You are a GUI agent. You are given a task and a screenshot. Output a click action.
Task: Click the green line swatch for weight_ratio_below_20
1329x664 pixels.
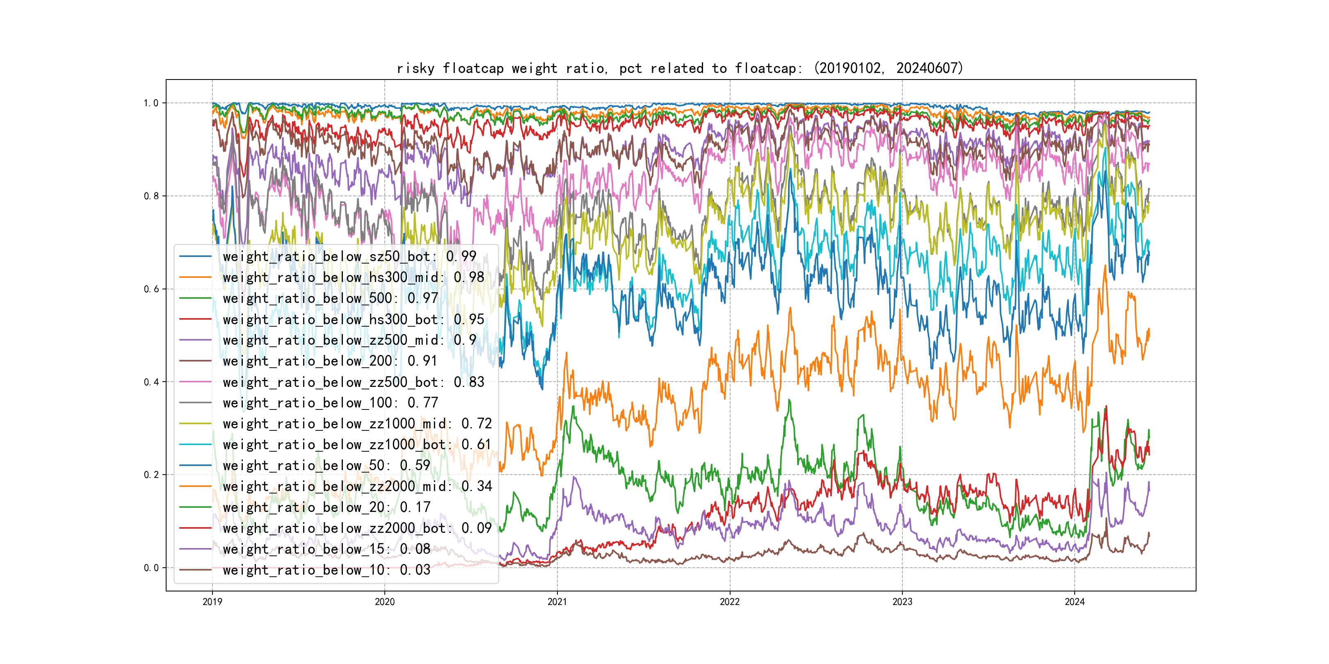pos(195,507)
